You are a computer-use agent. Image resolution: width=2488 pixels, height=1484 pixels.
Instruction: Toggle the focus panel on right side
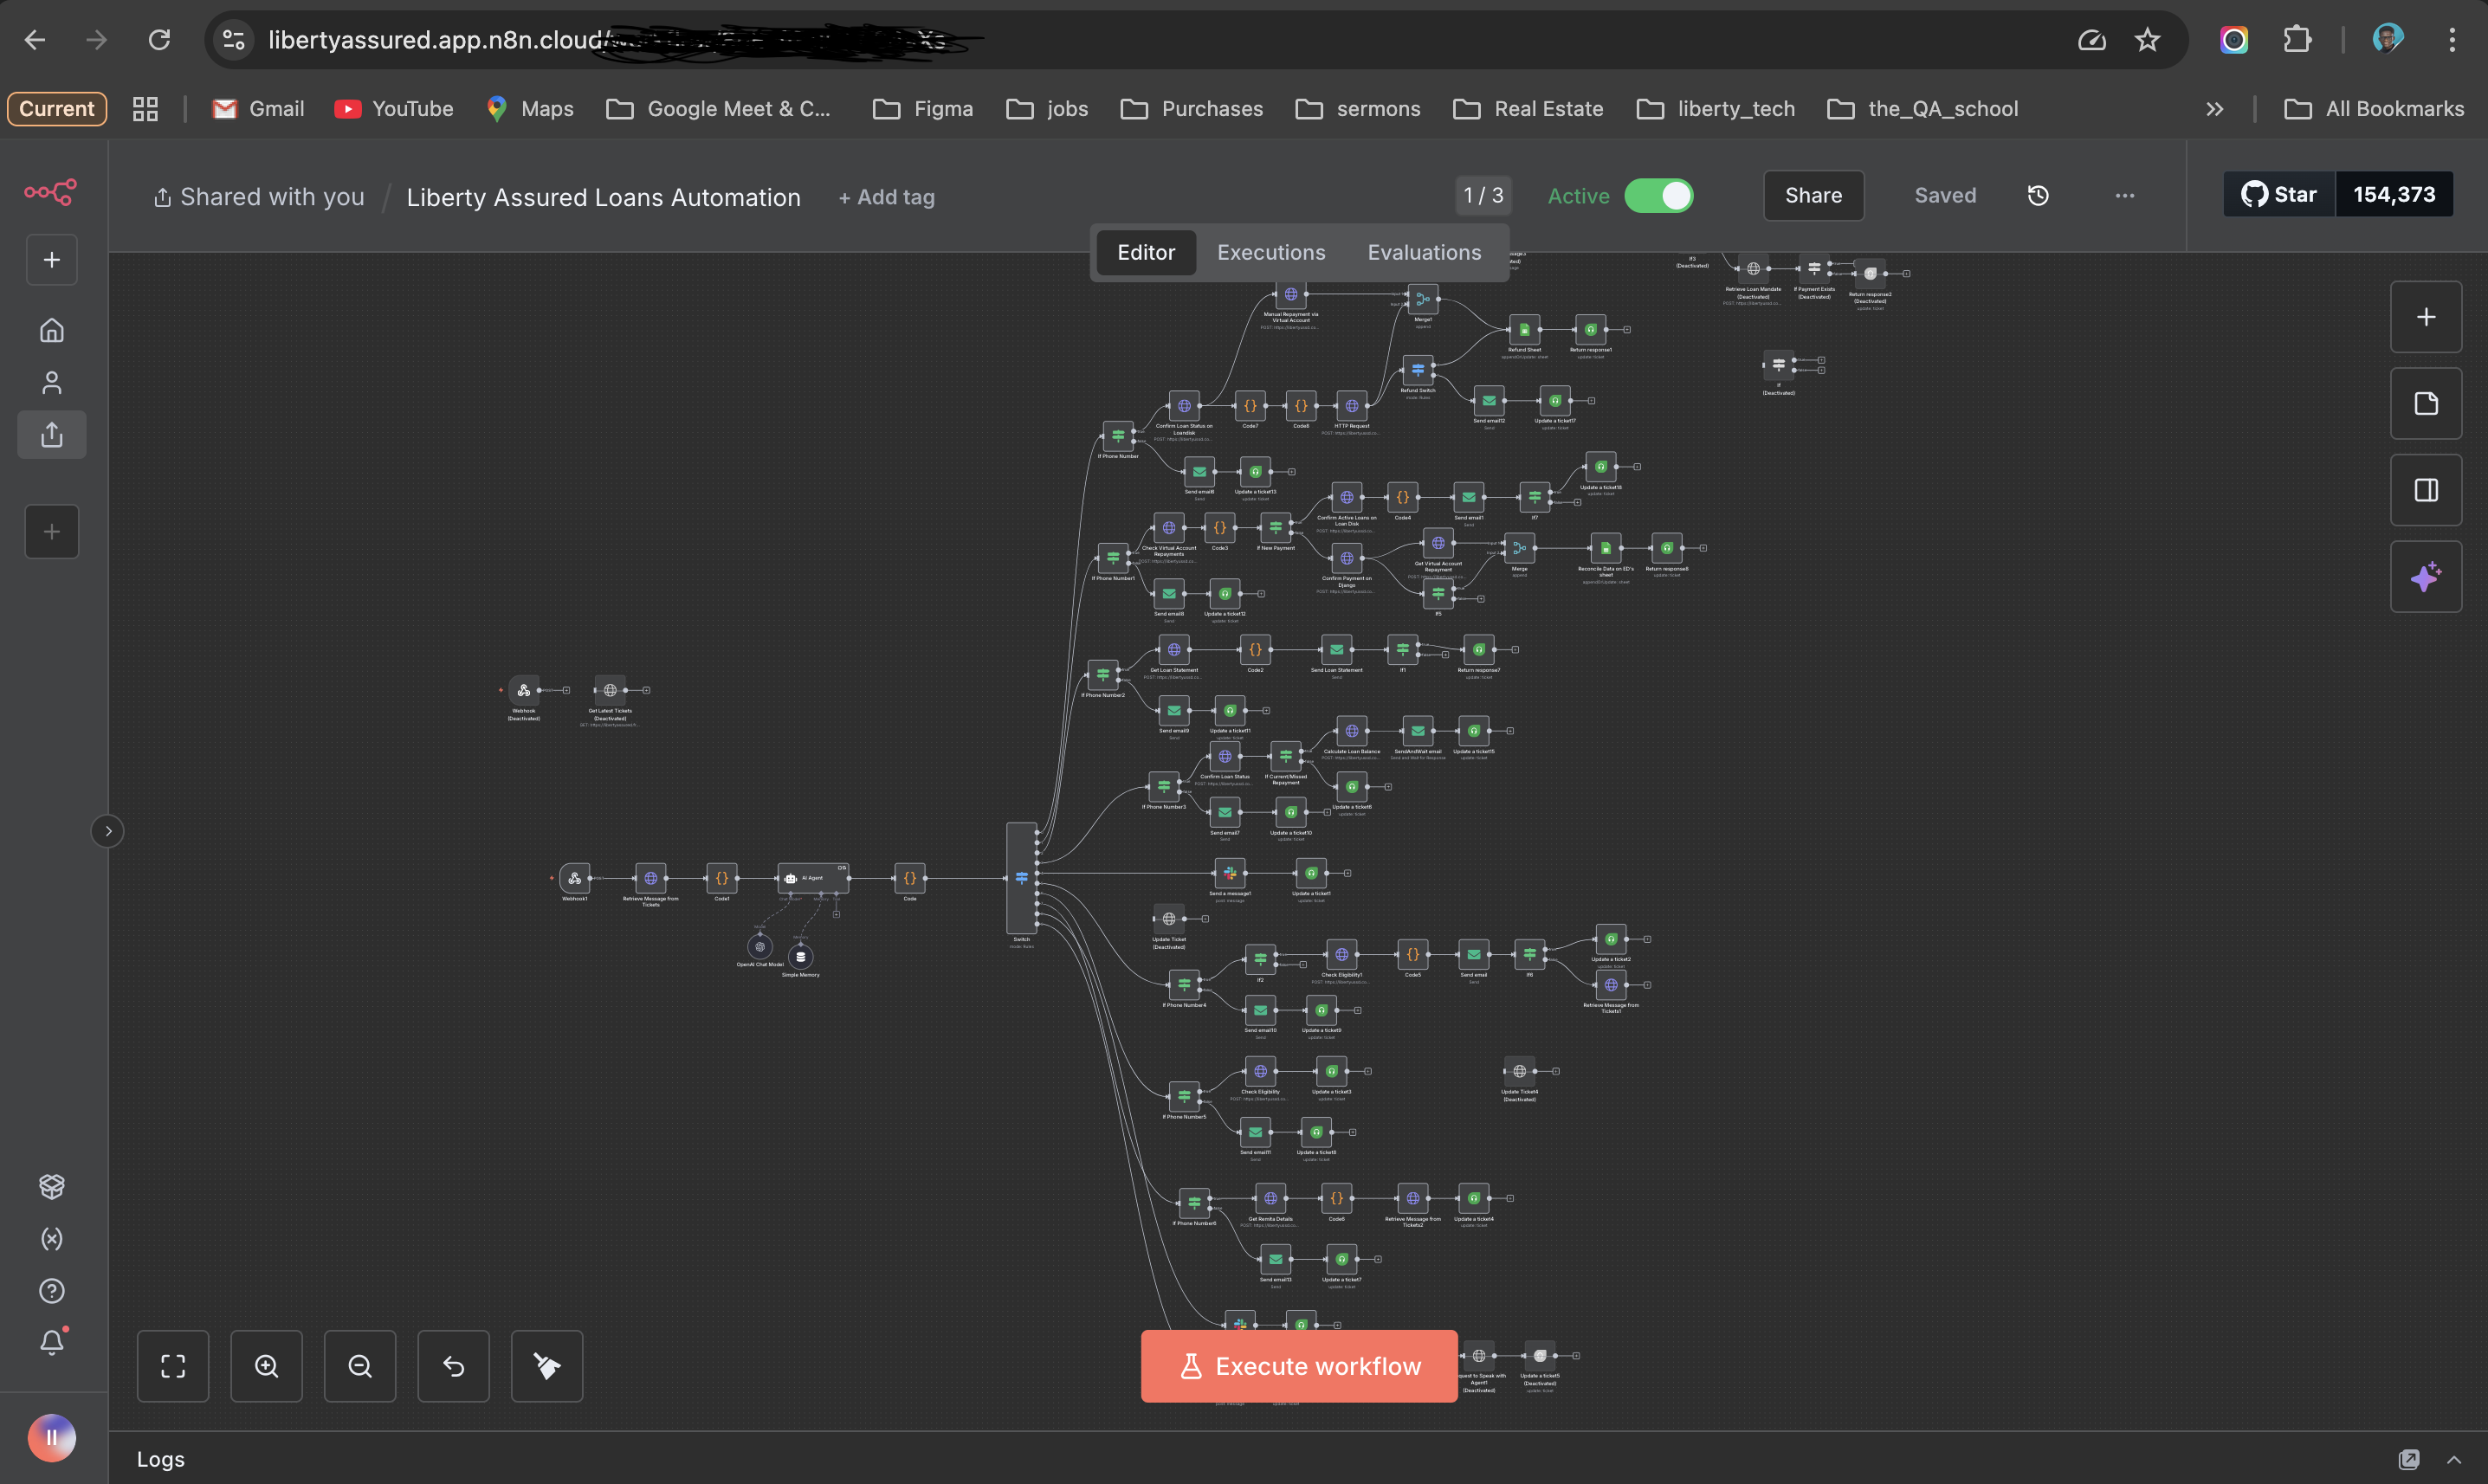point(2425,490)
